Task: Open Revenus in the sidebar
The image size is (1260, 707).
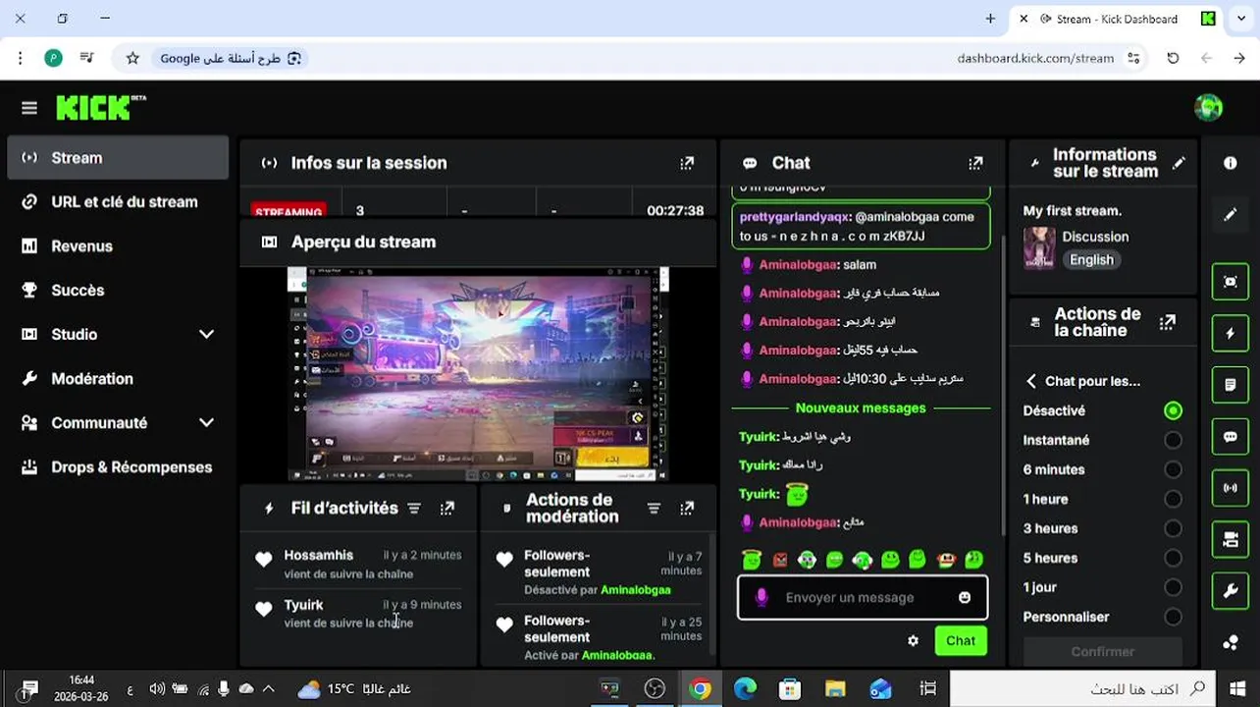Action: coord(118,246)
